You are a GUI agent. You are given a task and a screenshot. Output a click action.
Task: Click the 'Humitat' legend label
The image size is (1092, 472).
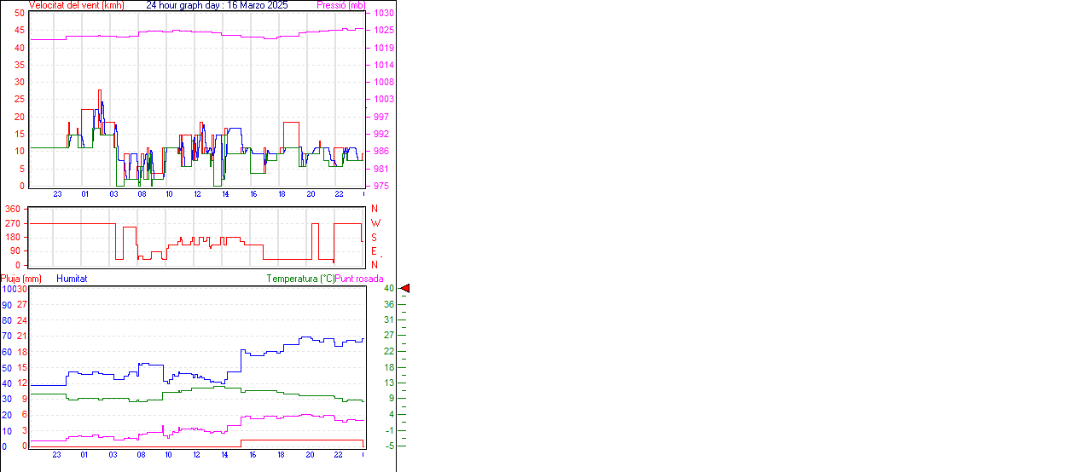click(x=72, y=279)
